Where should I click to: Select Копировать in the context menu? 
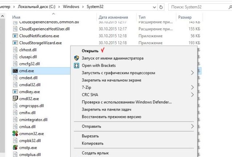click(x=93, y=143)
